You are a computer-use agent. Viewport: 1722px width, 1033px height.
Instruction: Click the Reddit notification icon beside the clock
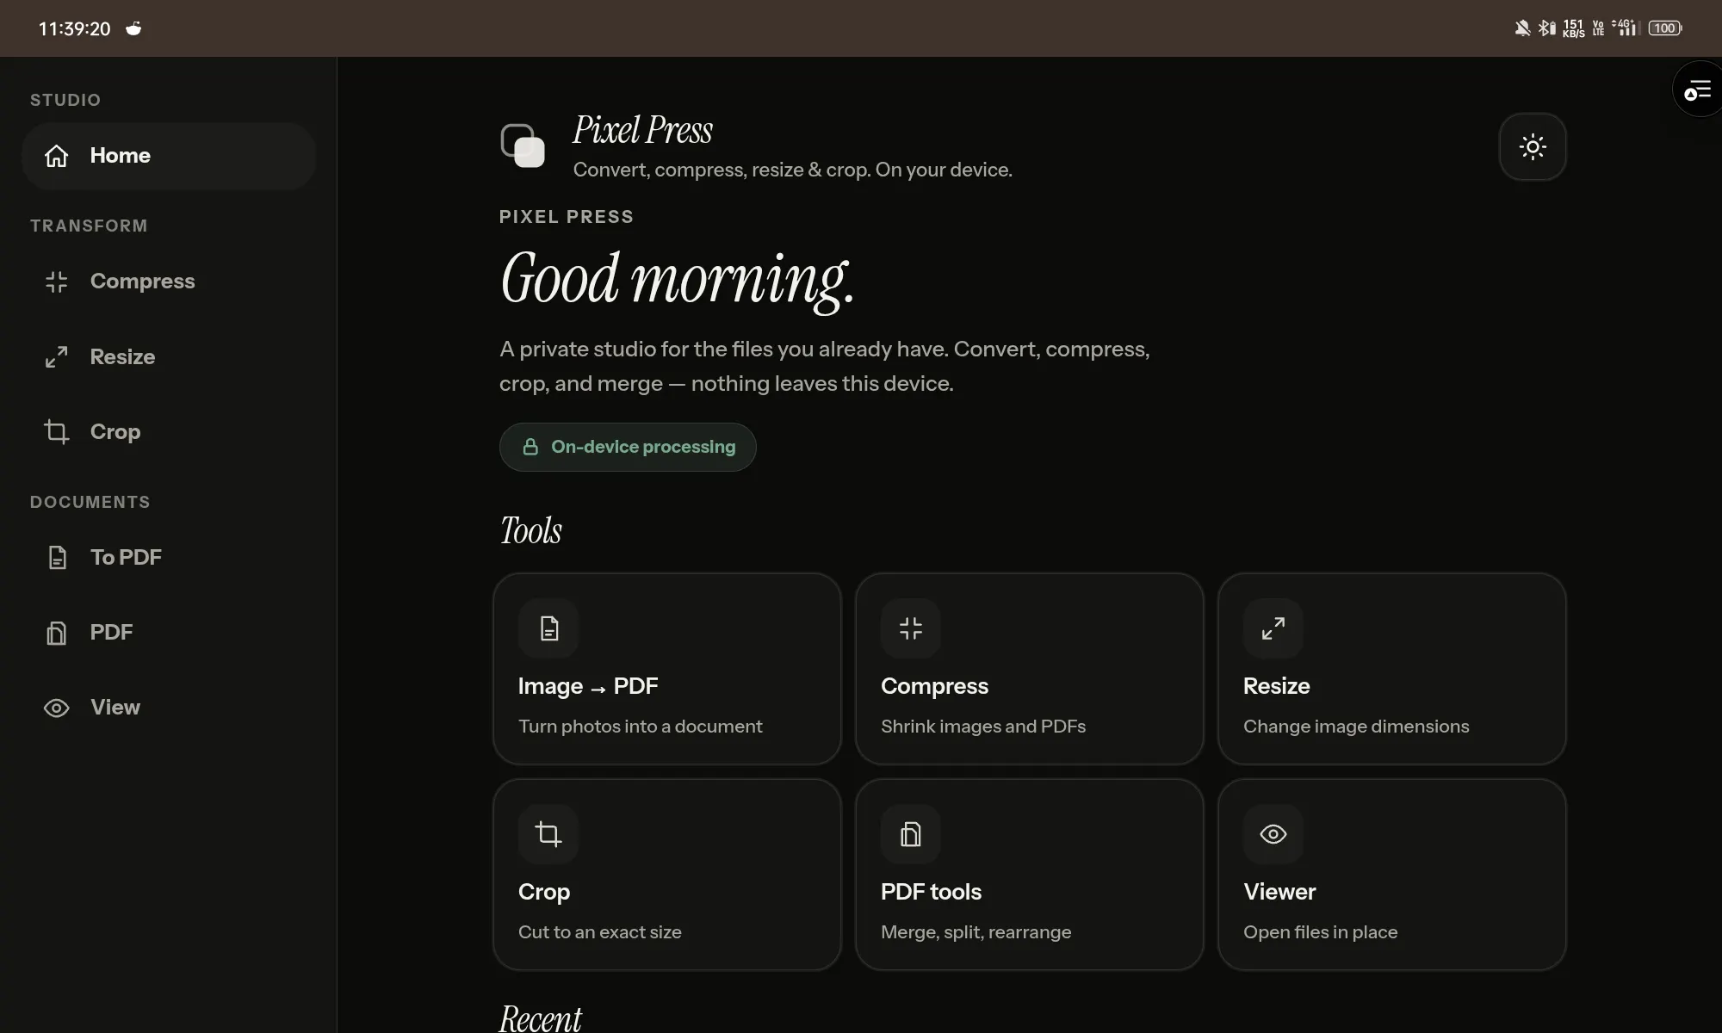(133, 28)
